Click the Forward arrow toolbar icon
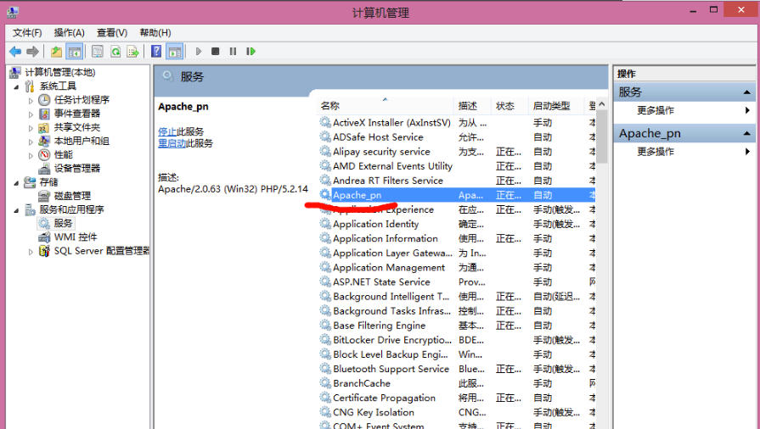Screen dimensions: 760x429 coord(32,52)
